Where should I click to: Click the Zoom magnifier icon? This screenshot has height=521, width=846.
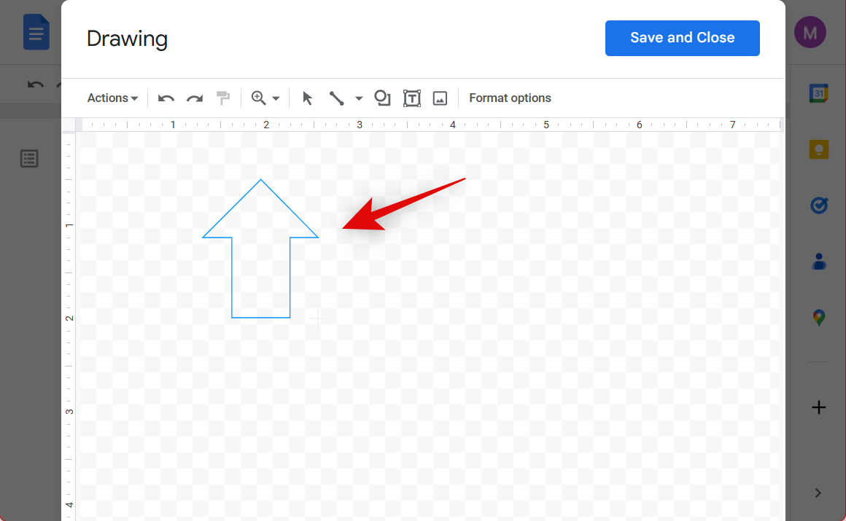pyautogui.click(x=258, y=98)
